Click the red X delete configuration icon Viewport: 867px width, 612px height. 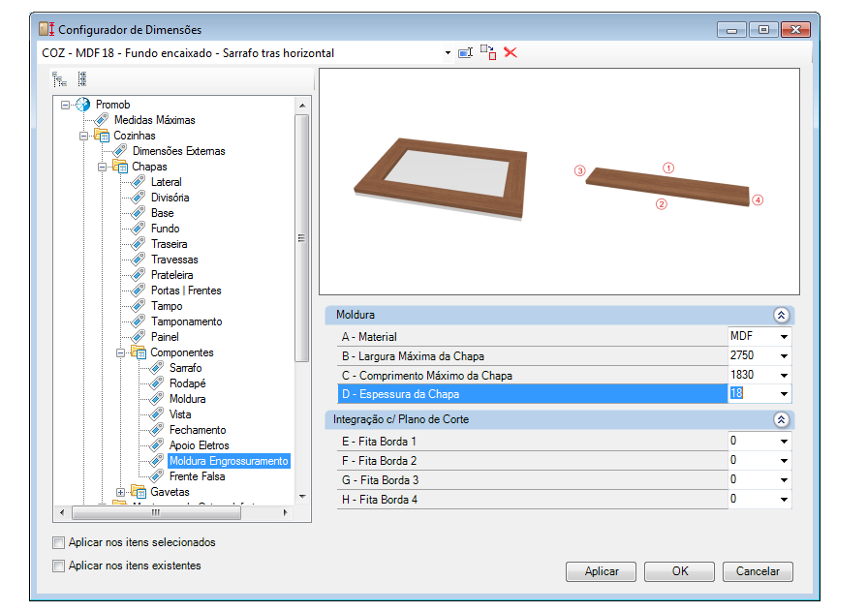[511, 52]
